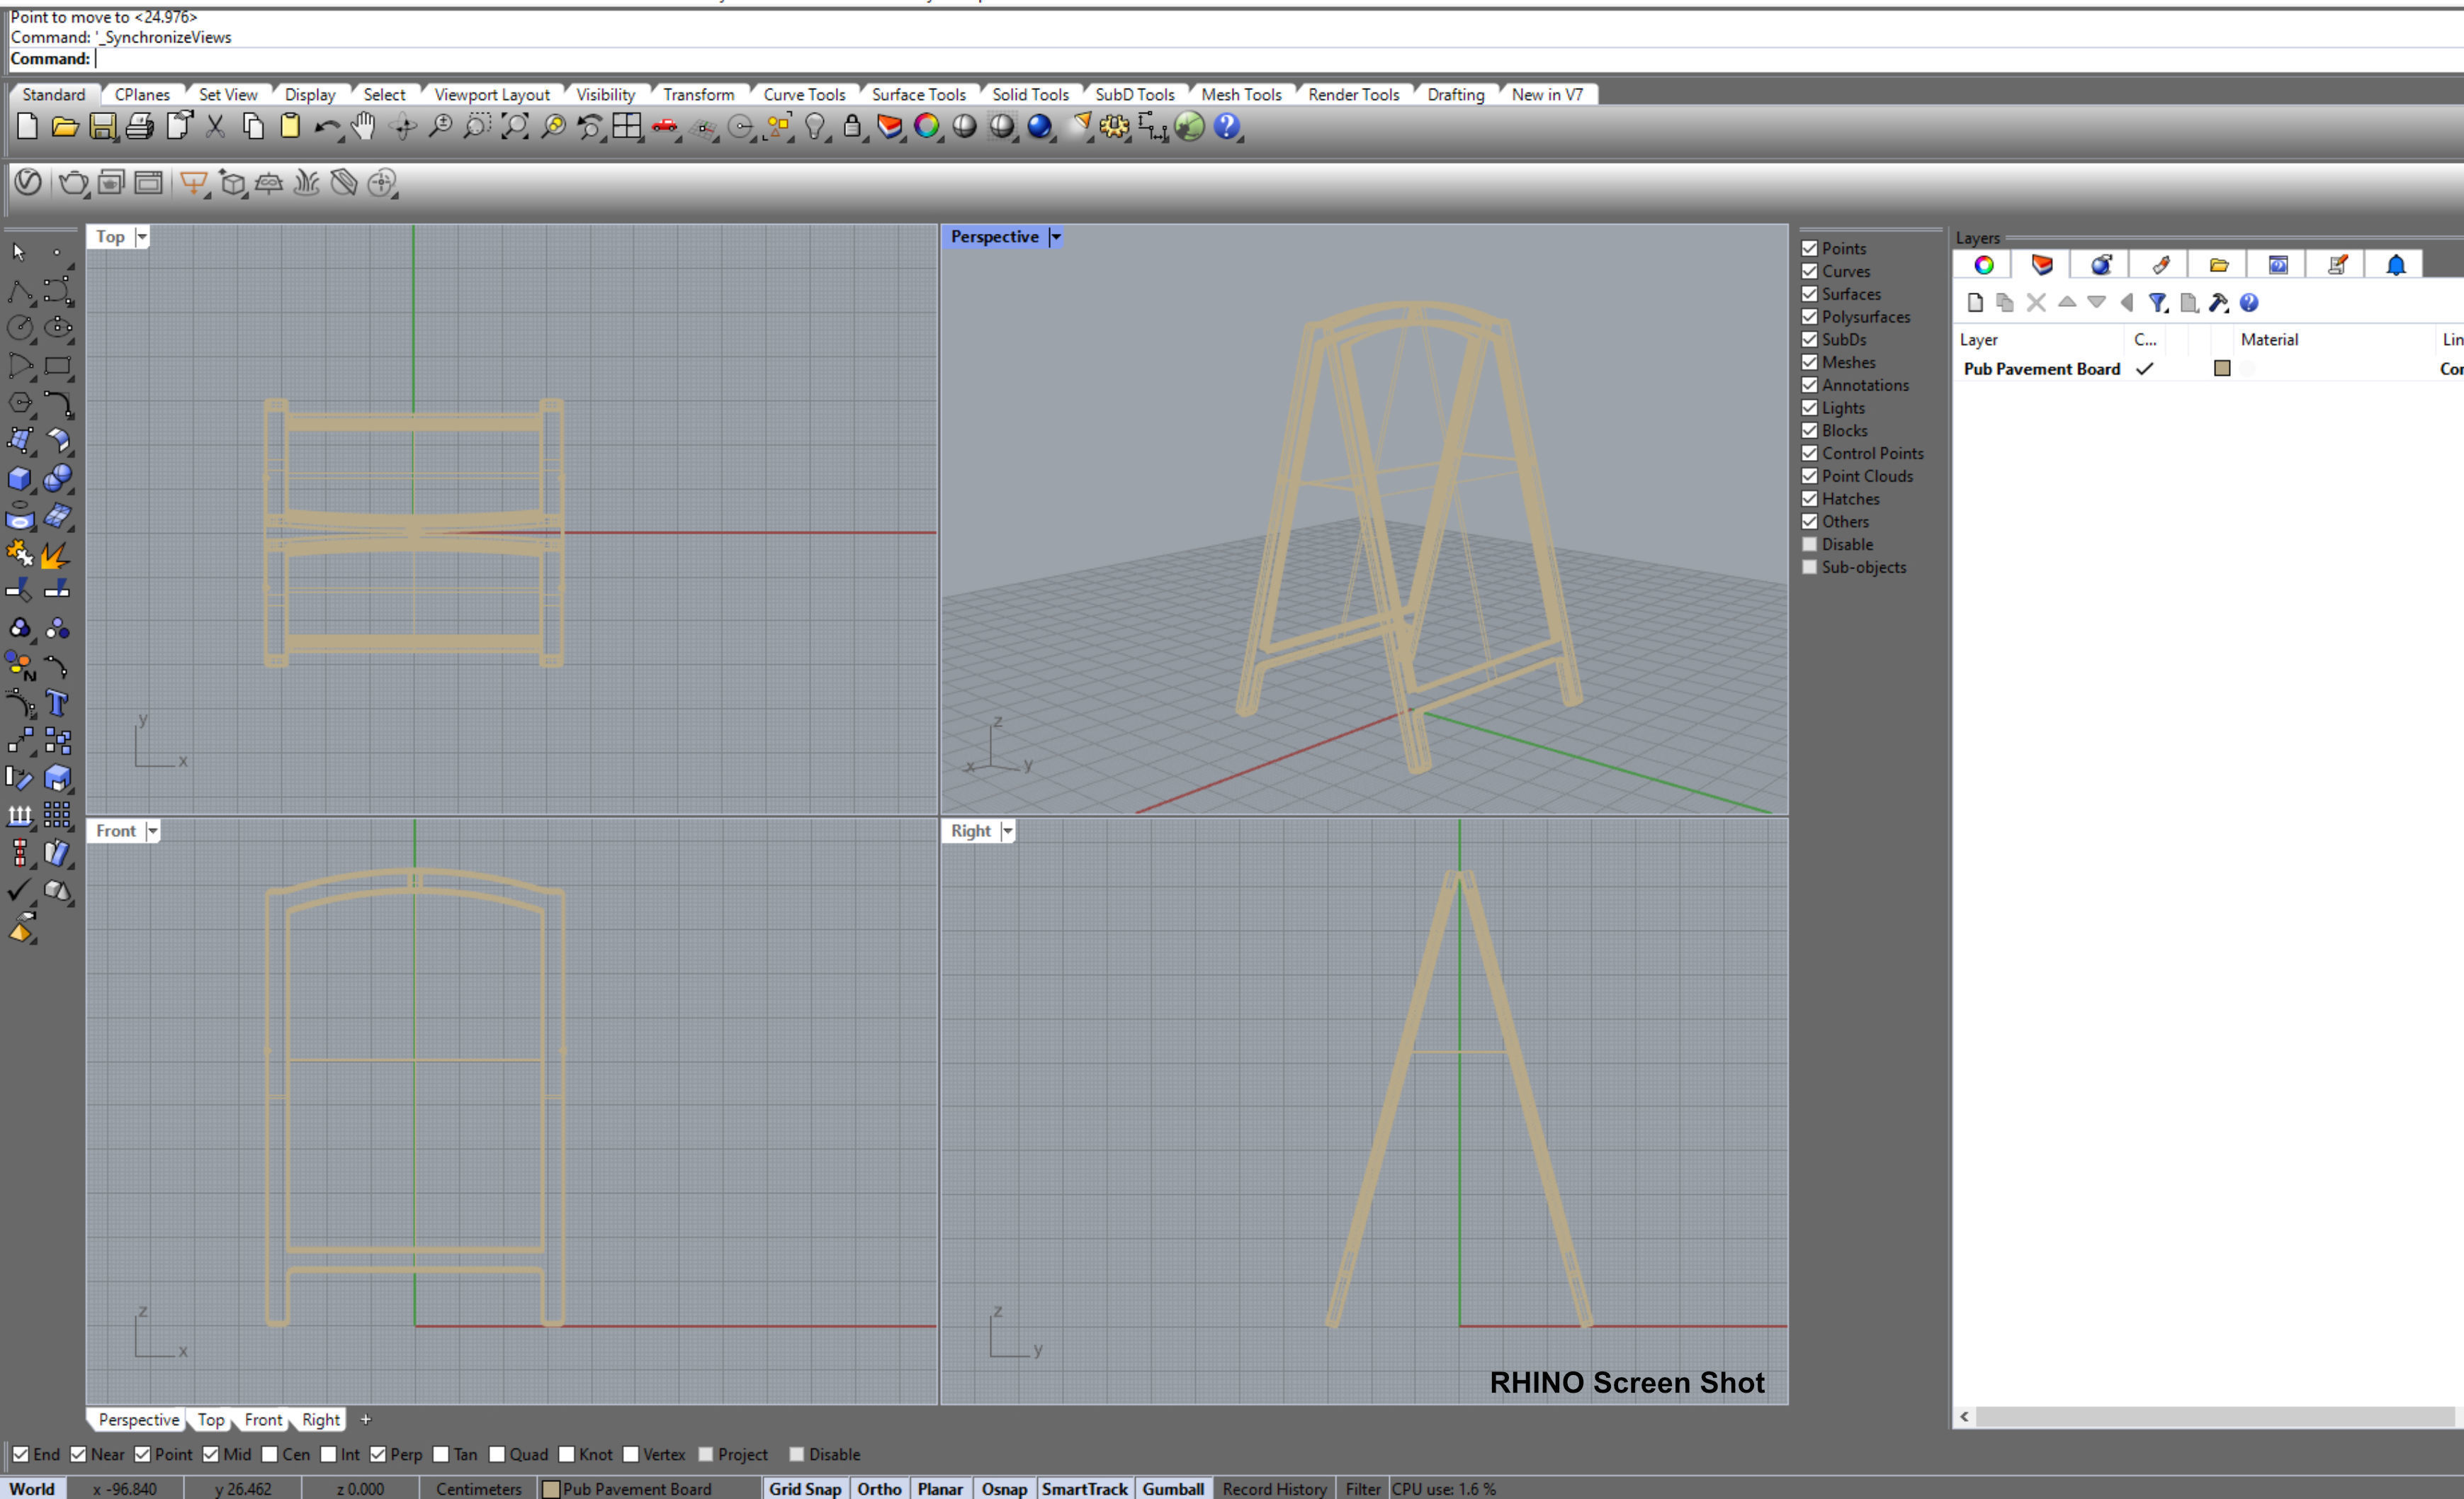
Task: Toggle the Sub-objects filter checkbox
Action: pos(1809,568)
